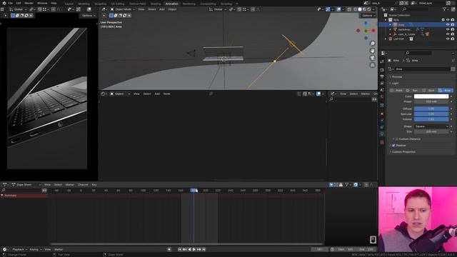The width and height of the screenshot is (457, 257).
Task: Open the Window menu
Action: (x=42, y=3)
